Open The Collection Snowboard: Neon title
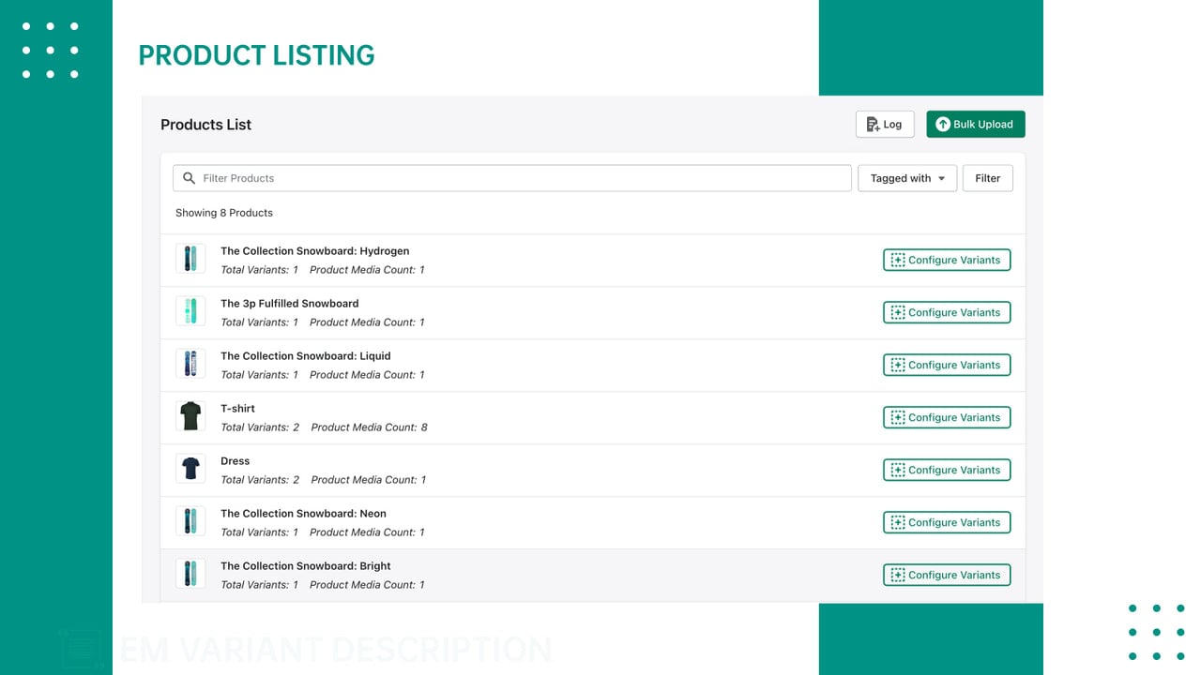 point(303,514)
